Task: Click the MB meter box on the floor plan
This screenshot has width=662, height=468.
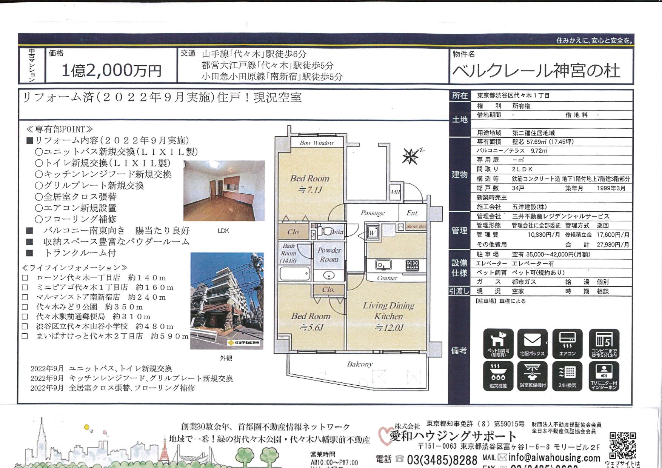Action: pyautogui.click(x=395, y=192)
